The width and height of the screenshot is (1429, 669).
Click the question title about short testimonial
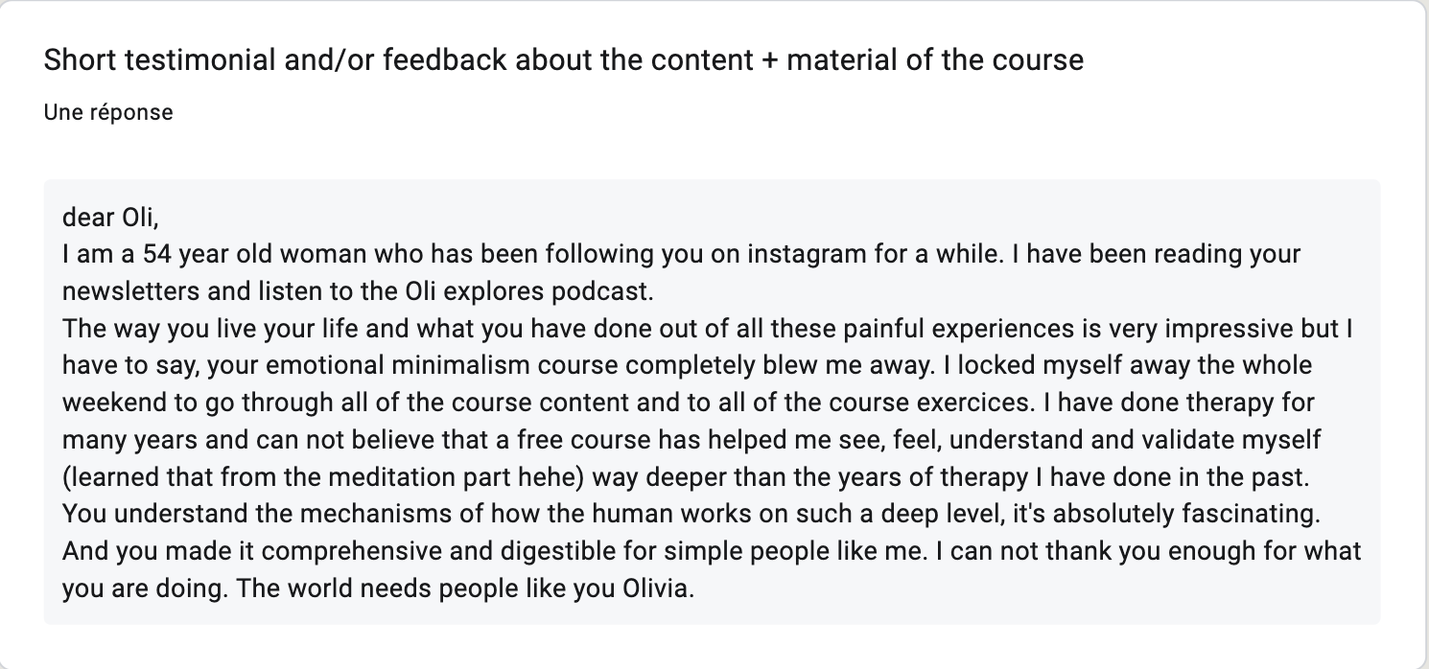click(x=563, y=60)
